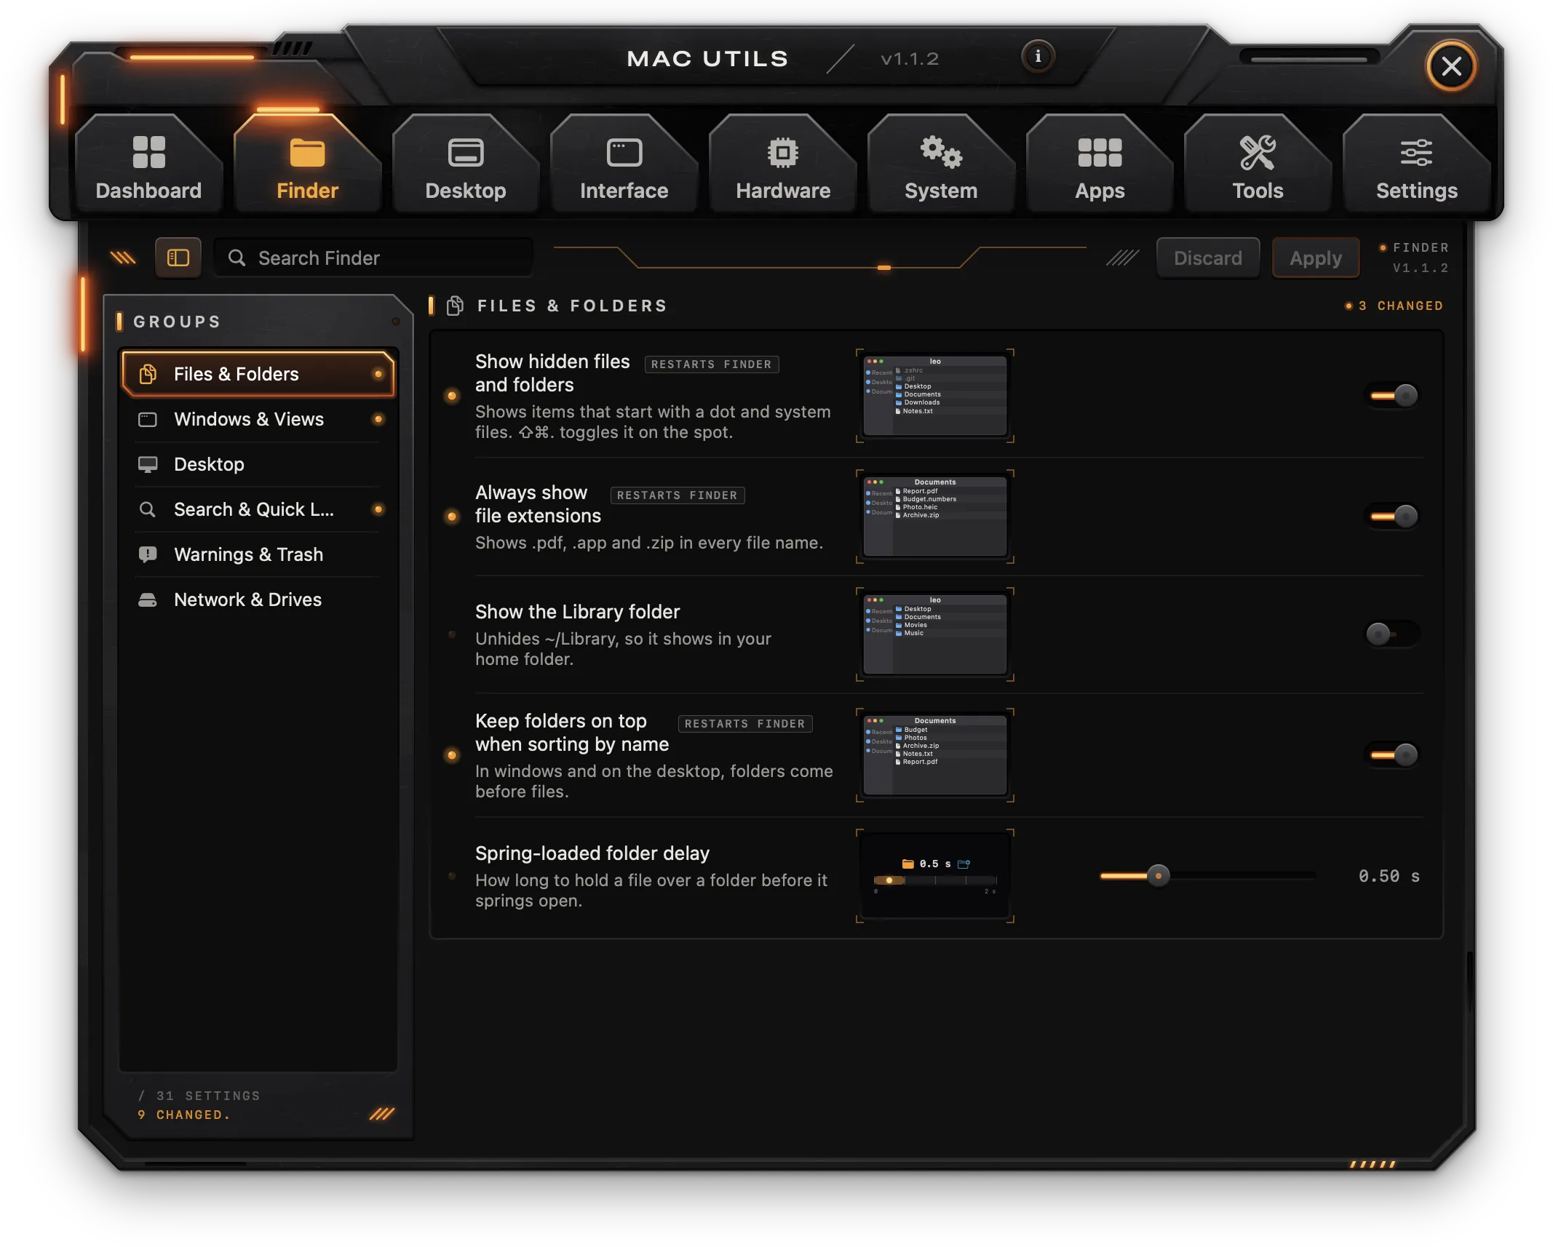The image size is (1553, 1247).
Task: Focus the Search Finder field
Action: pos(373,258)
